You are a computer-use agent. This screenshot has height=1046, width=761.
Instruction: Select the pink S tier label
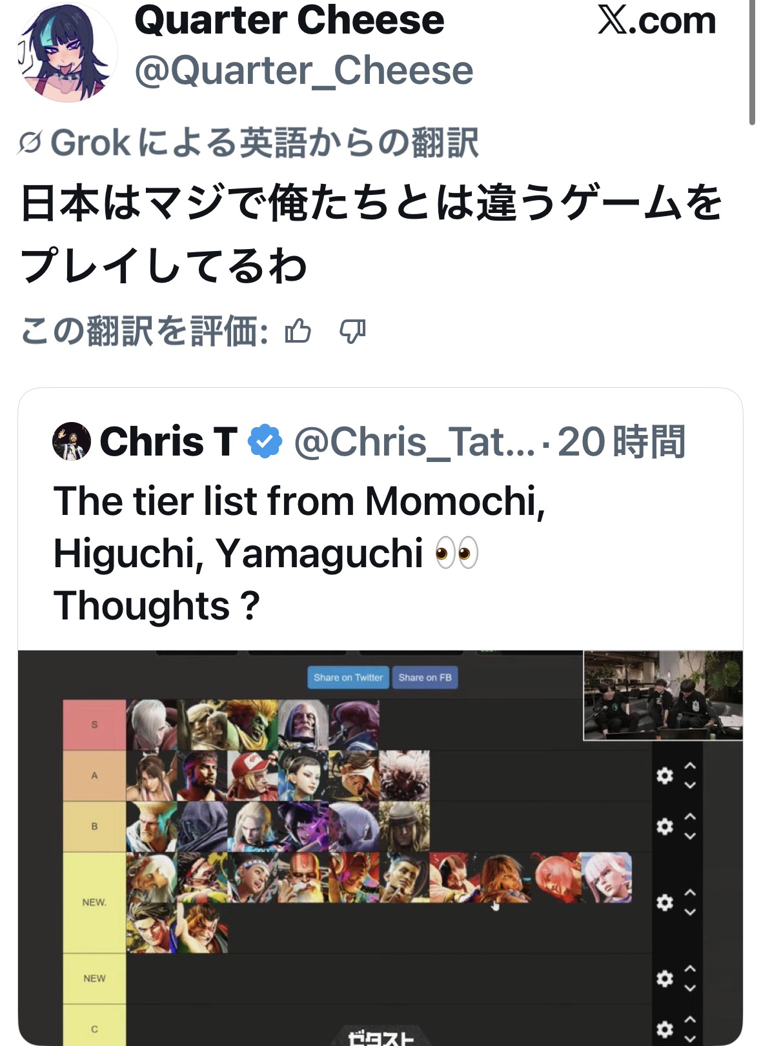click(x=94, y=725)
